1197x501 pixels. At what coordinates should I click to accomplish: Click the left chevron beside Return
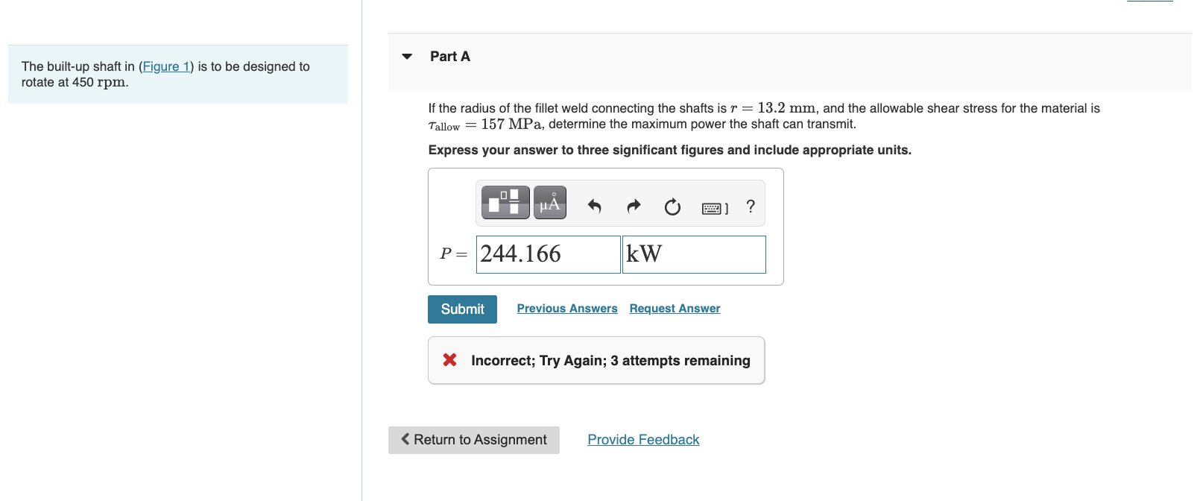click(405, 439)
